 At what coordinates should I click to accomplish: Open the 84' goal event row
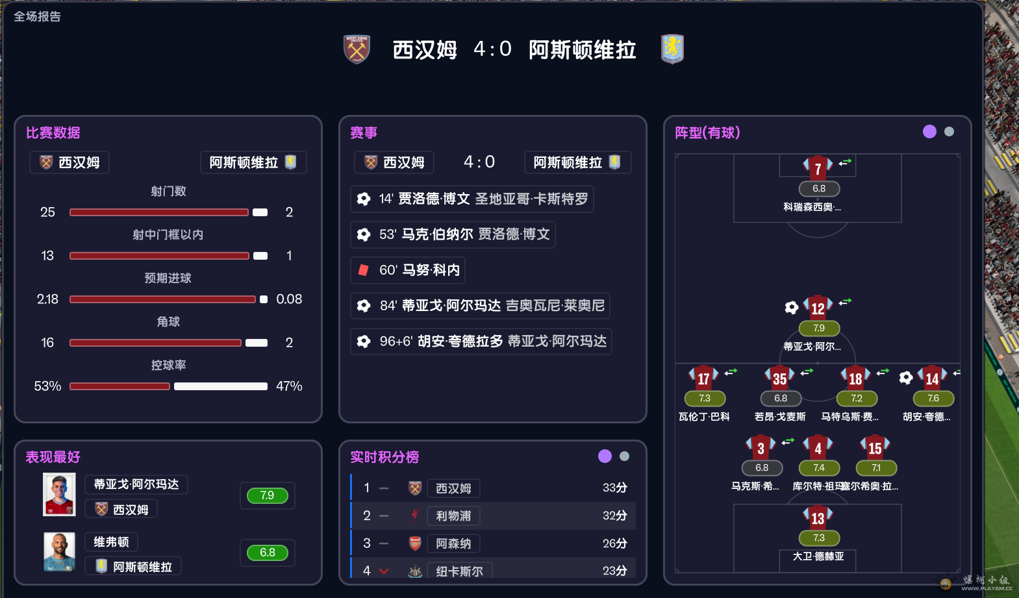pyautogui.click(x=481, y=306)
